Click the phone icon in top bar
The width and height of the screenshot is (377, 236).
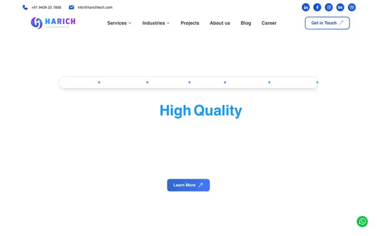tap(25, 8)
